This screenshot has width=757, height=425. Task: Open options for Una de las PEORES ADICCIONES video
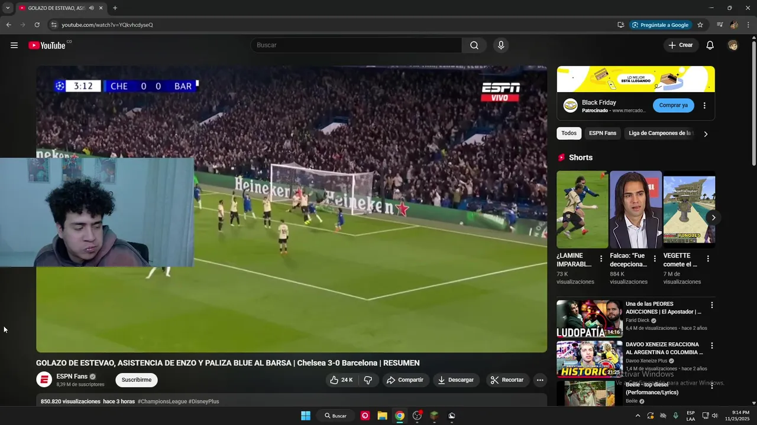pos(712,305)
